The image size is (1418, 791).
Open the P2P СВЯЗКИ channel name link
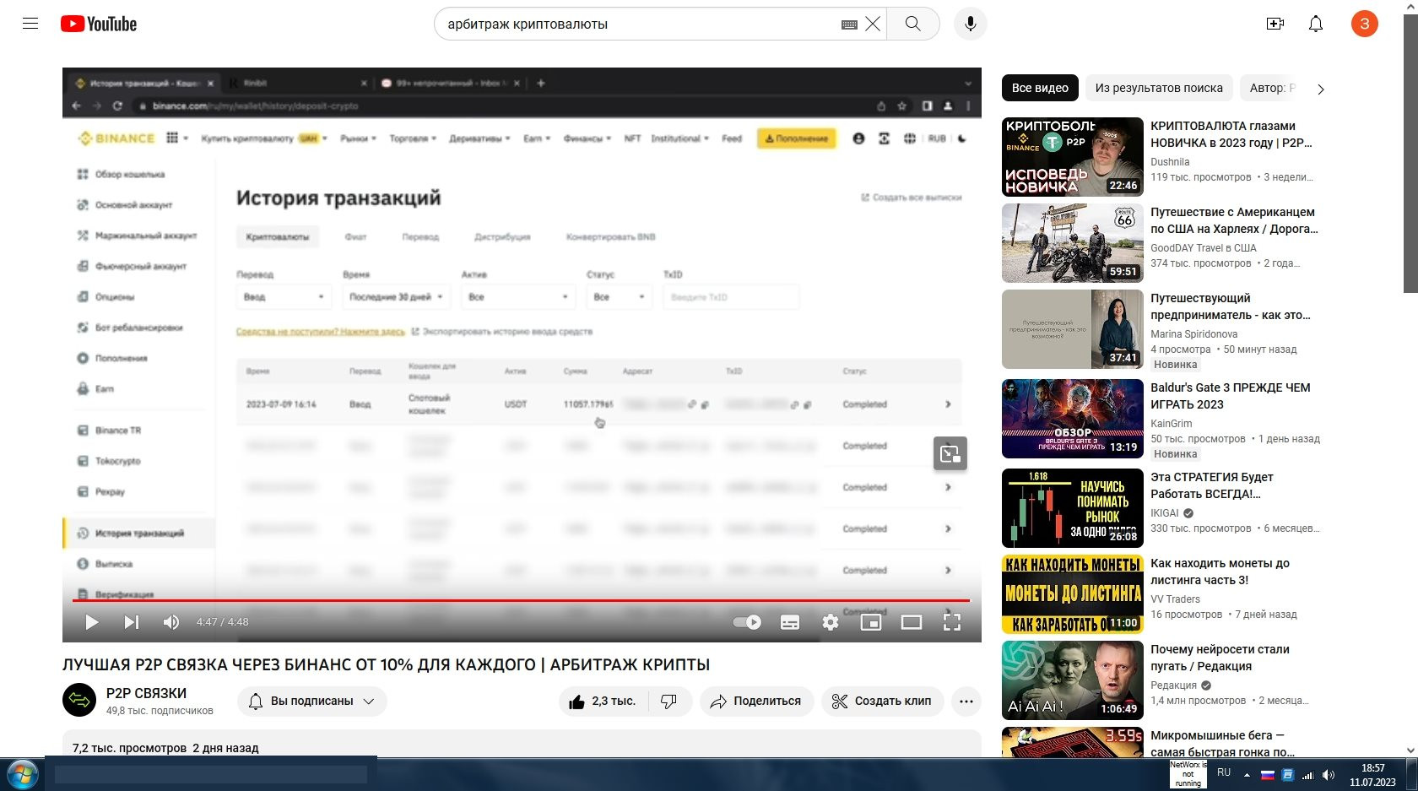(146, 693)
